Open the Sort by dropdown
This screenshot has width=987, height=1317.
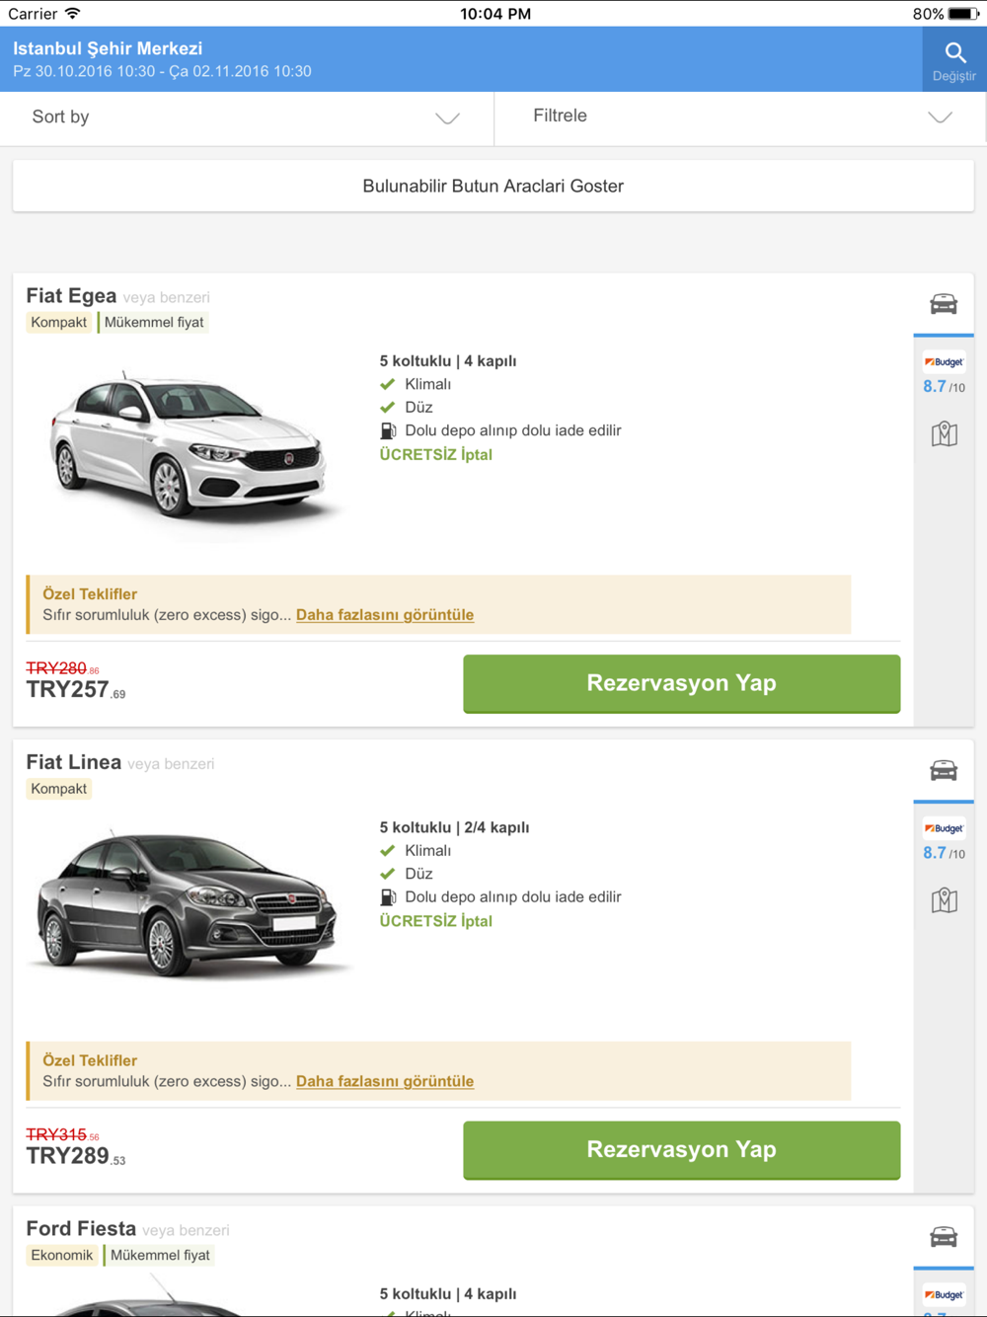point(246,117)
